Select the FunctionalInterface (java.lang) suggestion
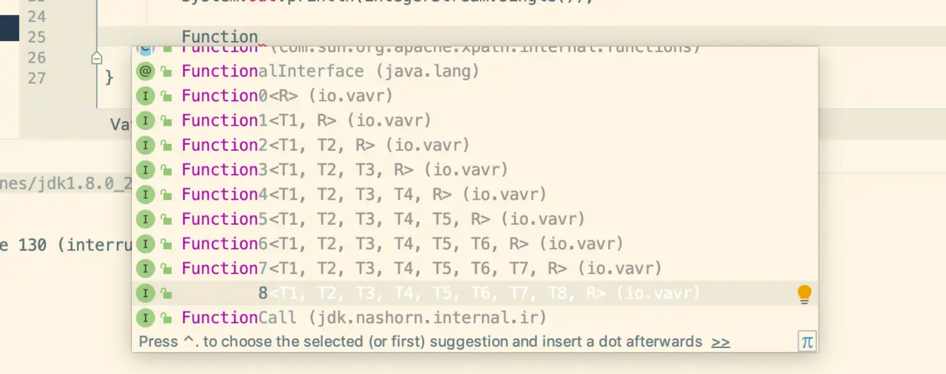 [330, 72]
